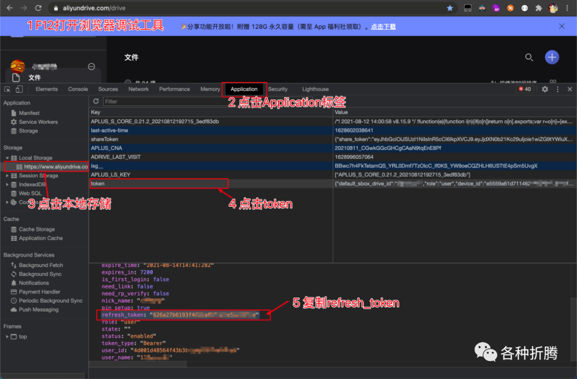Click the bookmark star in address bar

pos(450,8)
